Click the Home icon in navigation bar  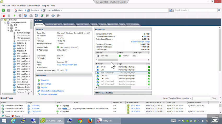16,10
